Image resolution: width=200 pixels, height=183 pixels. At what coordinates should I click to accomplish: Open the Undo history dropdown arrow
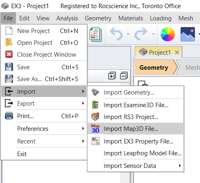[x=128, y=34]
